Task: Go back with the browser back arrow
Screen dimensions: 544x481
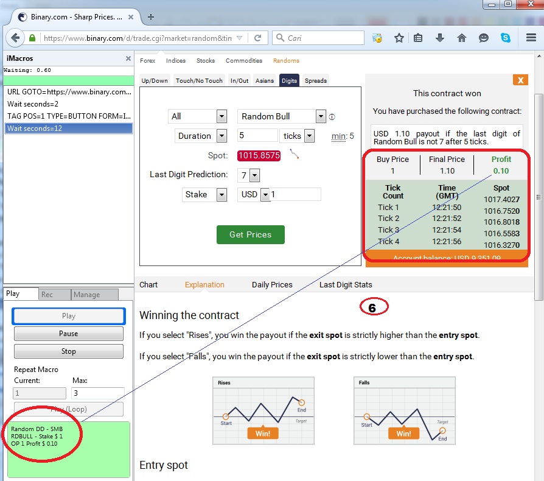Action: click(x=15, y=38)
